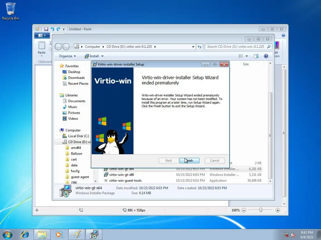The image size is (321, 240).
Task: Toggle the preview pane icon
Action: (256, 56)
